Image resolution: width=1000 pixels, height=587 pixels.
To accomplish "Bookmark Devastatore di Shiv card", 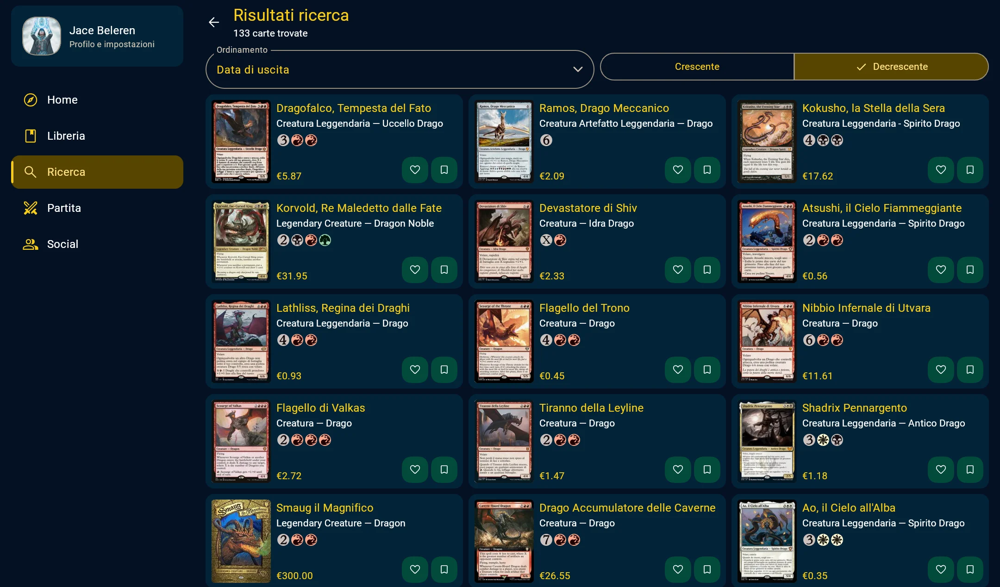I will tap(707, 270).
